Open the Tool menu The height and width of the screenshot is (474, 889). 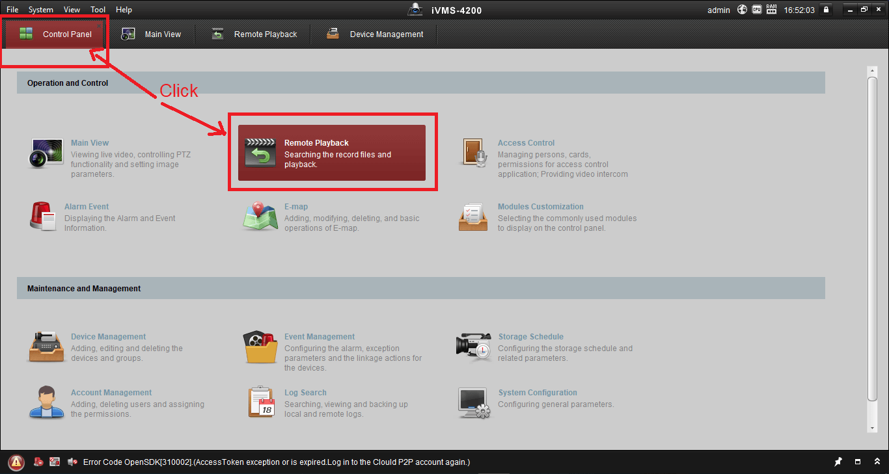point(98,10)
